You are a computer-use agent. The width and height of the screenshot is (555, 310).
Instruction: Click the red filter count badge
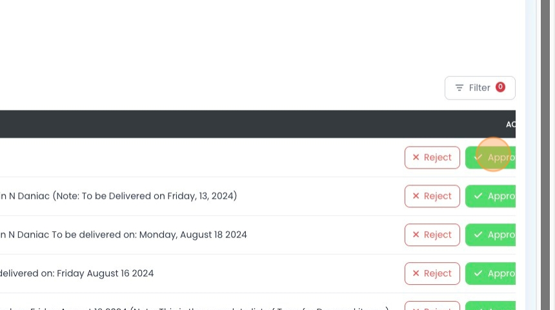click(x=500, y=87)
